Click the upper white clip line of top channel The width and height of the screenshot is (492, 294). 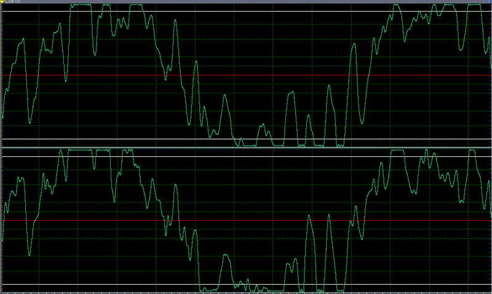coord(247,11)
